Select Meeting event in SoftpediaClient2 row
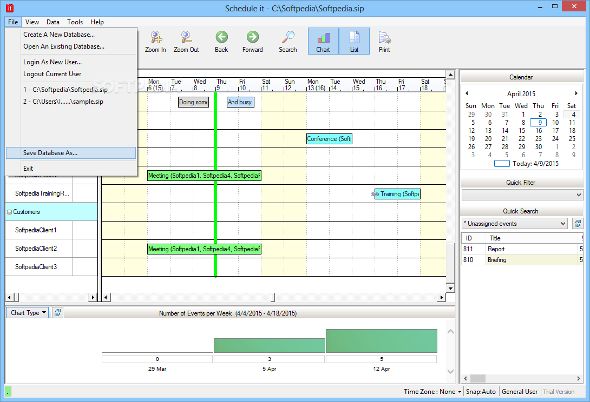This screenshot has height=402, width=590. (204, 249)
